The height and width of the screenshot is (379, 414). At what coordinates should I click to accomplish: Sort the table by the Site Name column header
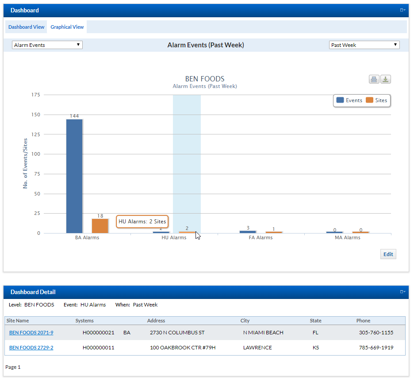tap(19, 321)
